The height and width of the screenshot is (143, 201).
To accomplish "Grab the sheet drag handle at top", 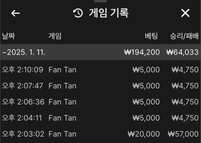I will 100,1.
